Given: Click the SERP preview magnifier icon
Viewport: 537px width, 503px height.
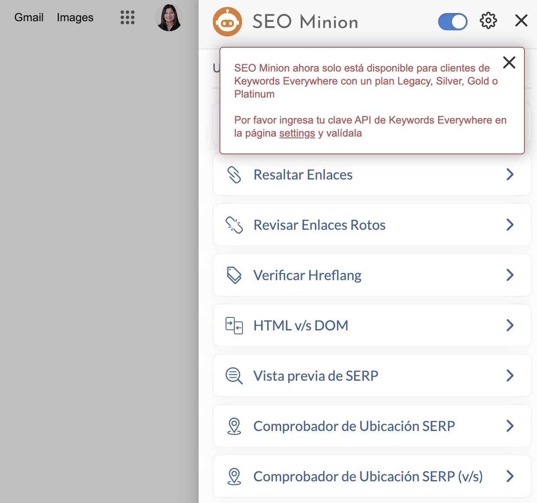Looking at the screenshot, I should point(234,376).
